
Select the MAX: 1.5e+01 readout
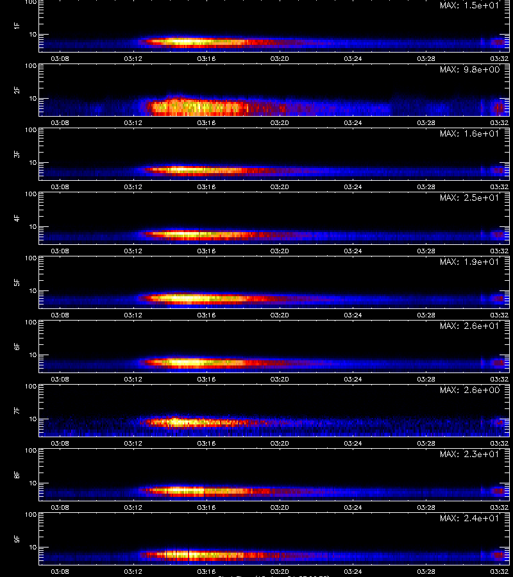[469, 6]
